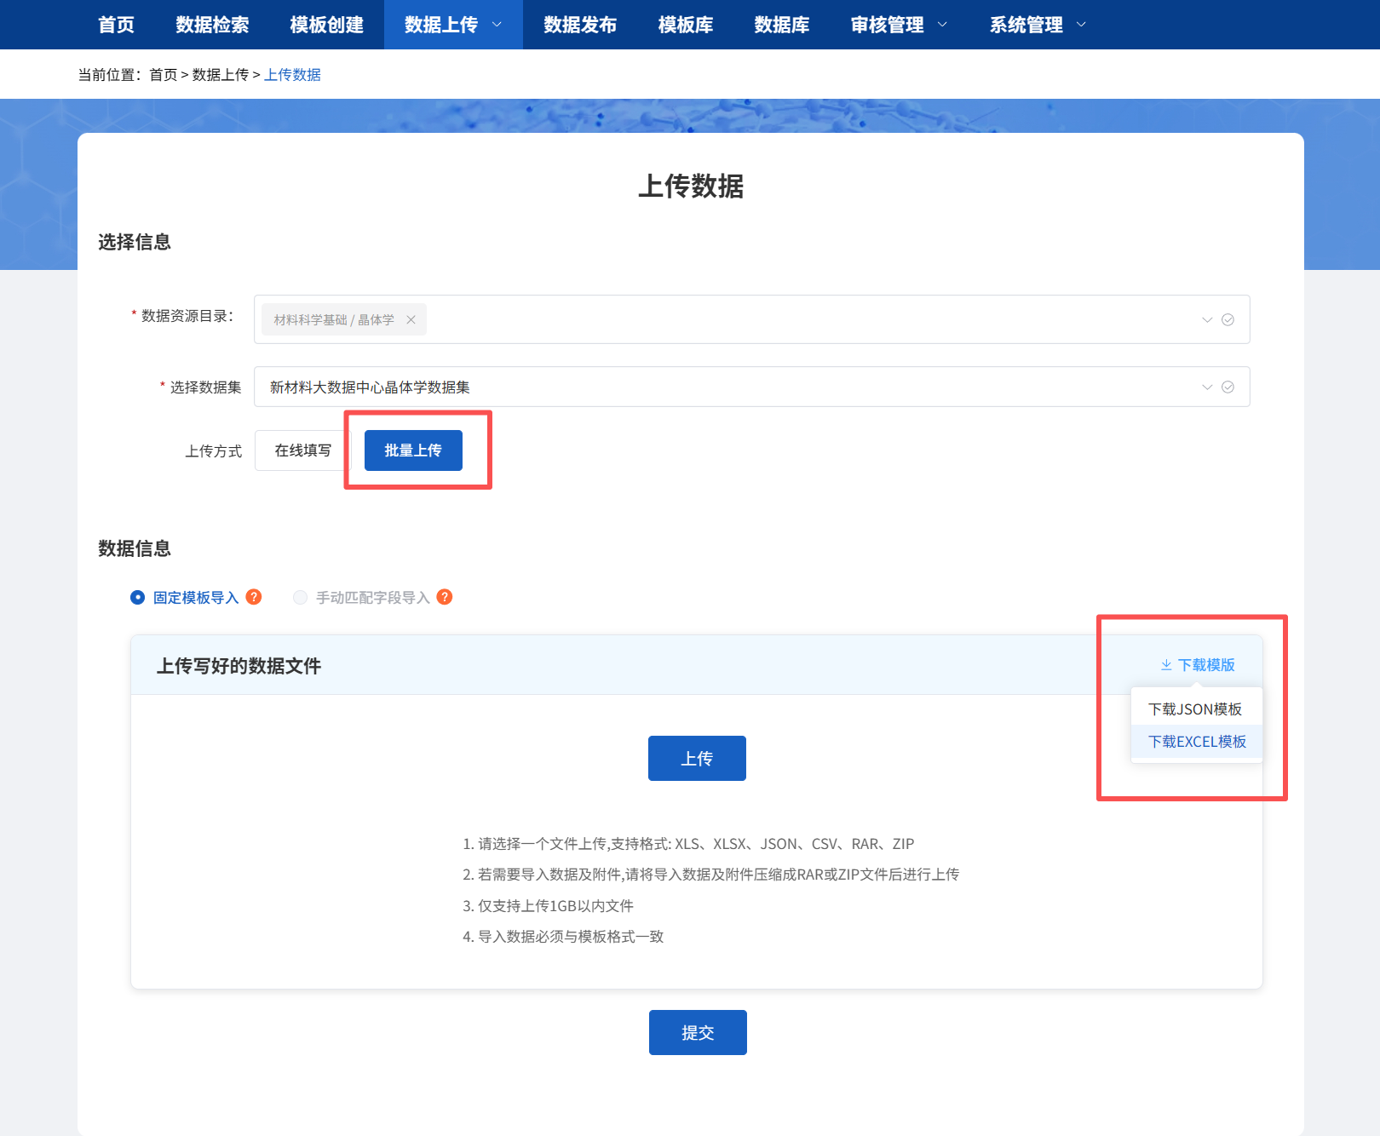Viewport: 1380px width, 1136px height.
Task: Switch upload mode to 在线填写
Action: click(x=302, y=450)
